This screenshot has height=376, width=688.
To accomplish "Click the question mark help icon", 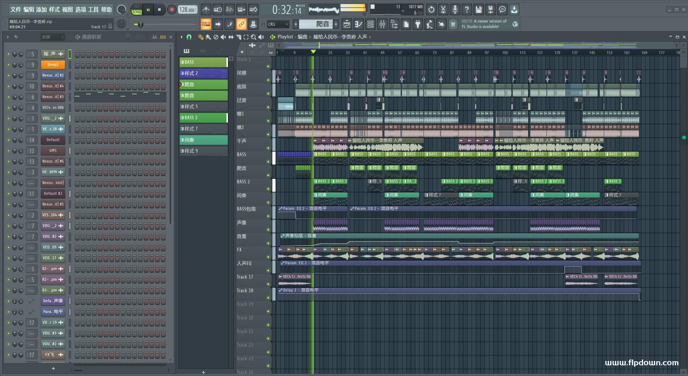I will (467, 10).
